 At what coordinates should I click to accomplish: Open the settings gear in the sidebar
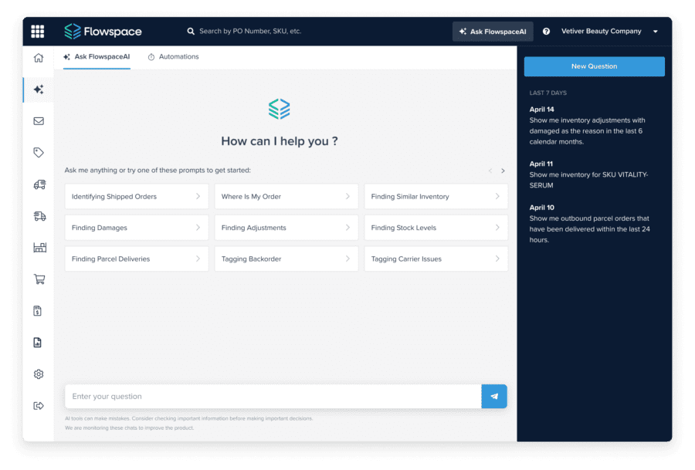coord(38,374)
